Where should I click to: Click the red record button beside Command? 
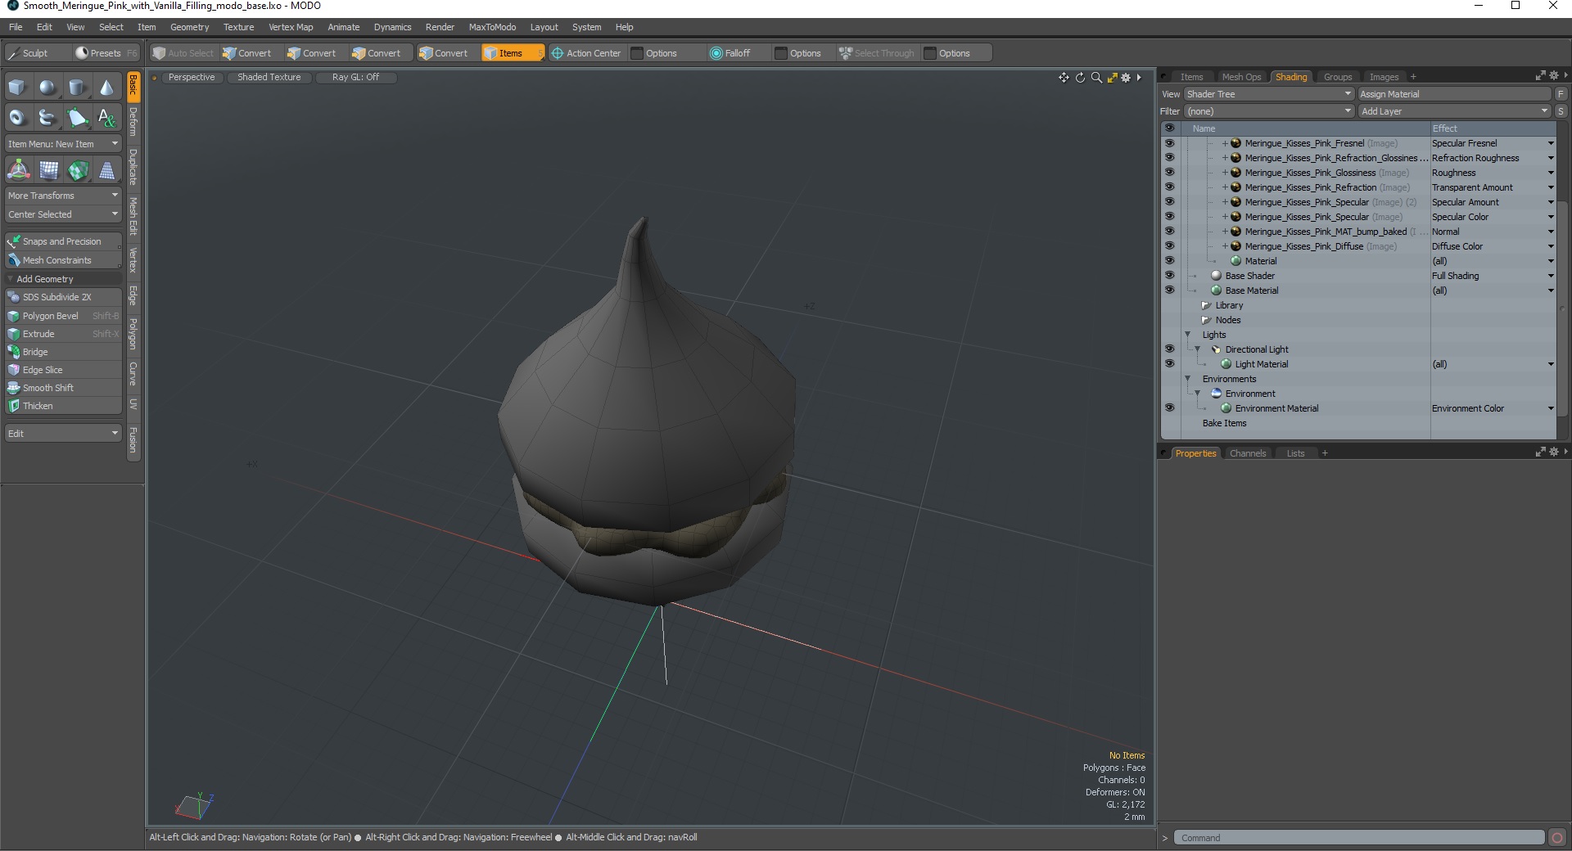1557,837
